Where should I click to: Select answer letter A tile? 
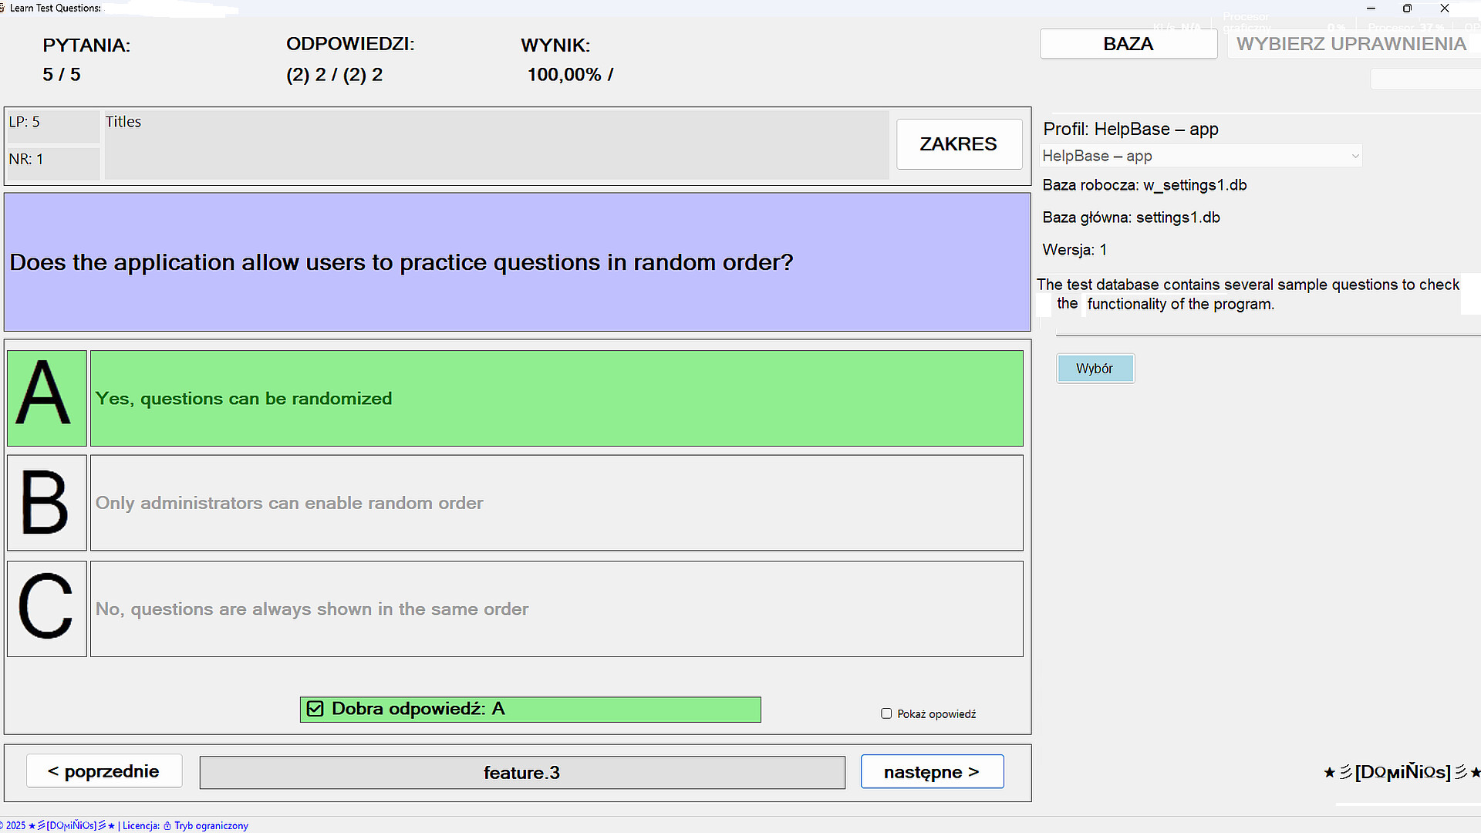click(x=46, y=398)
